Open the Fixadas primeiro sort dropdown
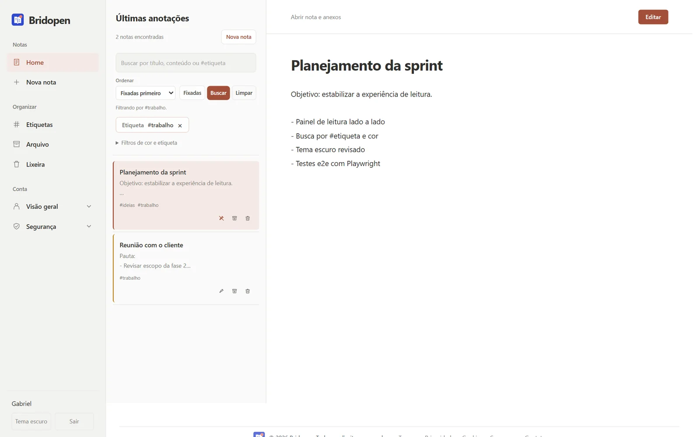 146,93
